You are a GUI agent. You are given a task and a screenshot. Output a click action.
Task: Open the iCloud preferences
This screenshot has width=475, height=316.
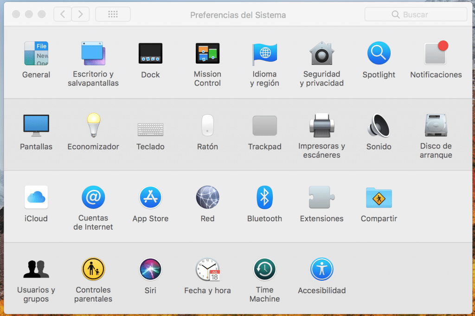pos(36,197)
